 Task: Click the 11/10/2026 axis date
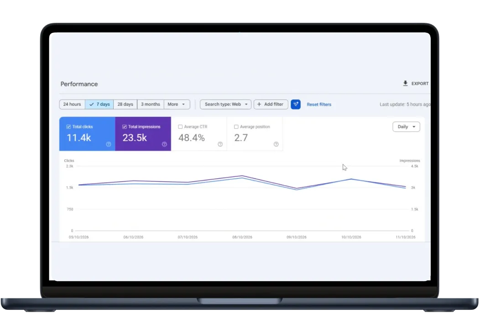(406, 237)
